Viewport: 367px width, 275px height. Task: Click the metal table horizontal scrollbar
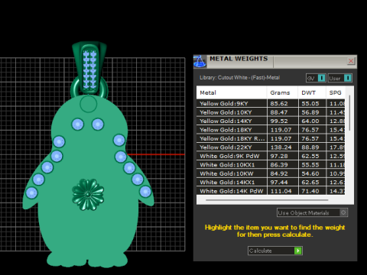click(x=267, y=200)
